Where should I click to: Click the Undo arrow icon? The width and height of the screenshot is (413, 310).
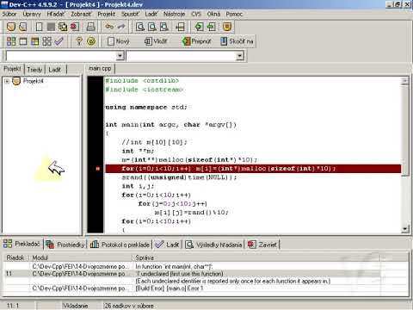(x=109, y=27)
